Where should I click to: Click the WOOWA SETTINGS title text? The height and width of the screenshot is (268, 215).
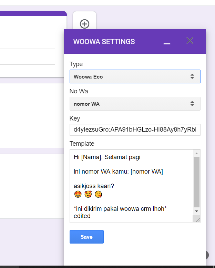coord(104,42)
